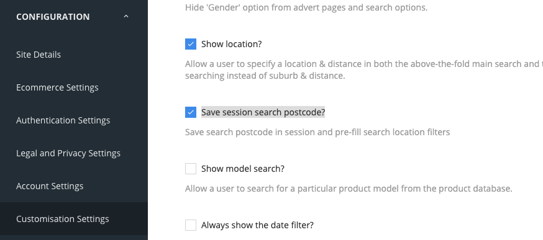
Task: Click the 'Show location?' label text
Action: click(x=231, y=44)
